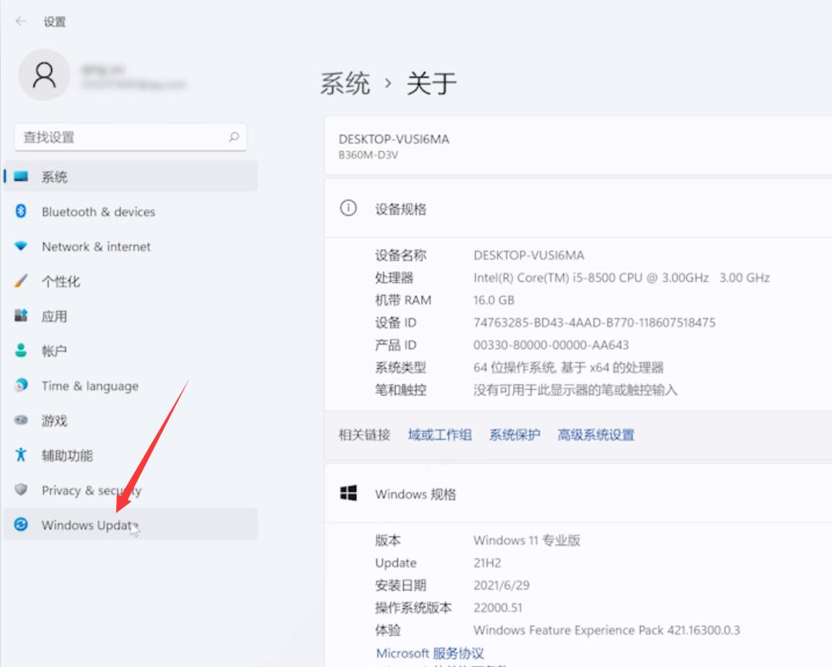Expand the 设备规格 section header
The height and width of the screenshot is (667, 832).
click(x=578, y=209)
